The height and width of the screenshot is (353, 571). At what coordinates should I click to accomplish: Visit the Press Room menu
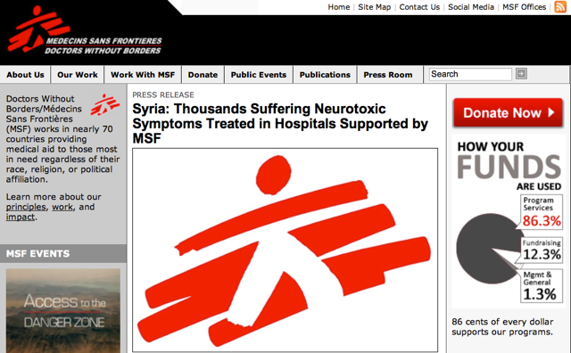point(388,75)
